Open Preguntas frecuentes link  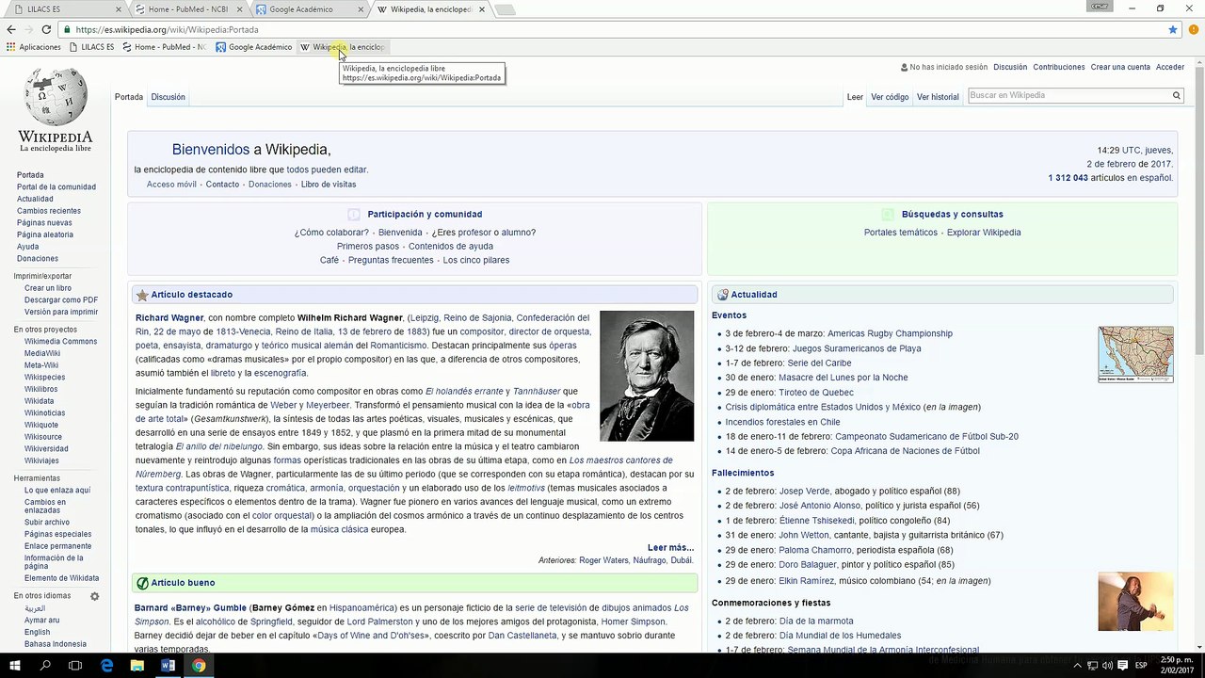point(391,260)
